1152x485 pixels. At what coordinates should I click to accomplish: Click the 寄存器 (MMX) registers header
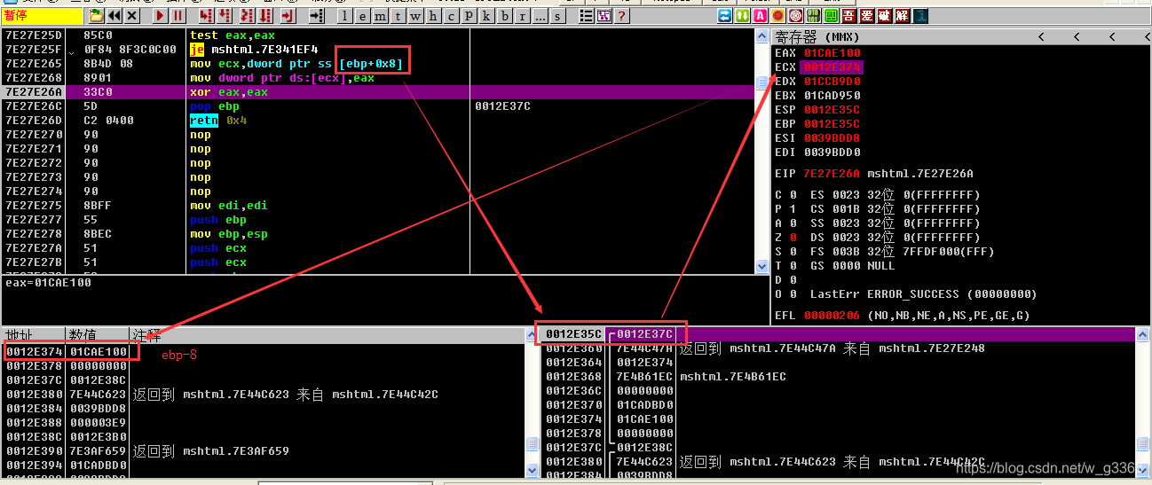coord(817,36)
